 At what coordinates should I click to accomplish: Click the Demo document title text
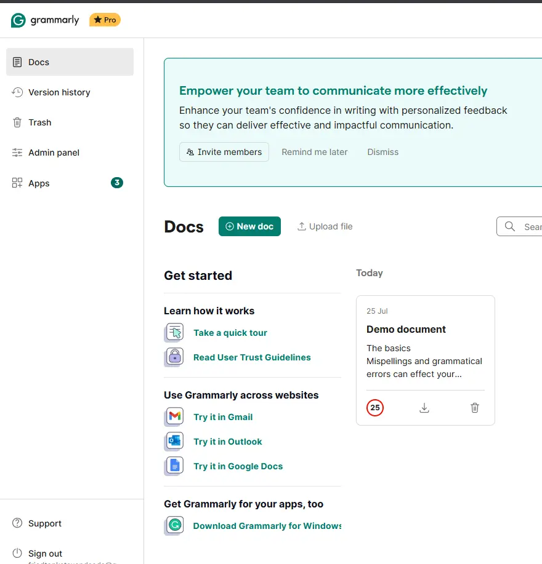click(x=406, y=329)
